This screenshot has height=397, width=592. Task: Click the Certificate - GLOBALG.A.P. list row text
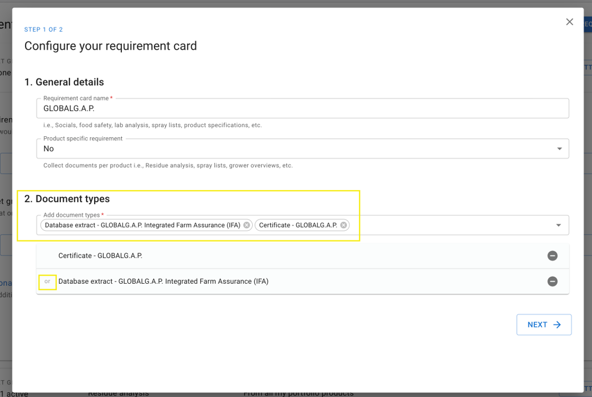pos(100,256)
